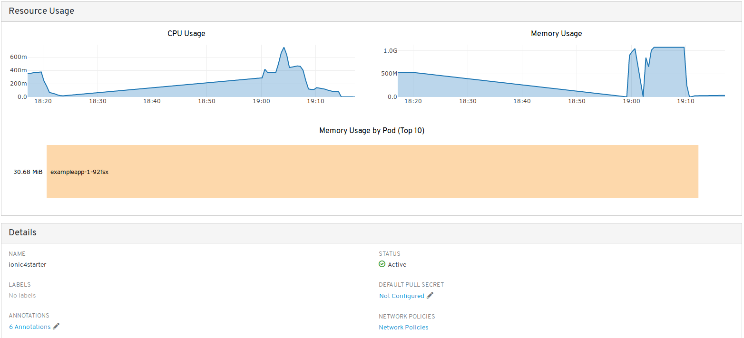Click the 1.0G axis label on Memory chart

(390, 50)
